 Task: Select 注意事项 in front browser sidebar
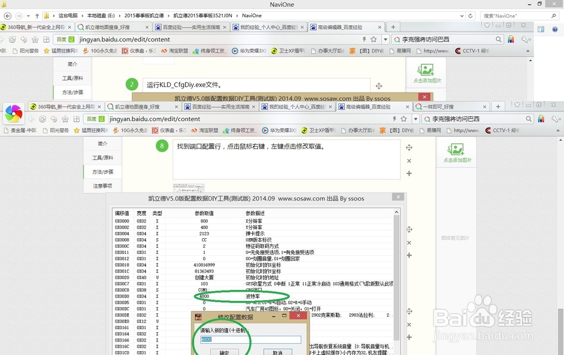point(103,186)
